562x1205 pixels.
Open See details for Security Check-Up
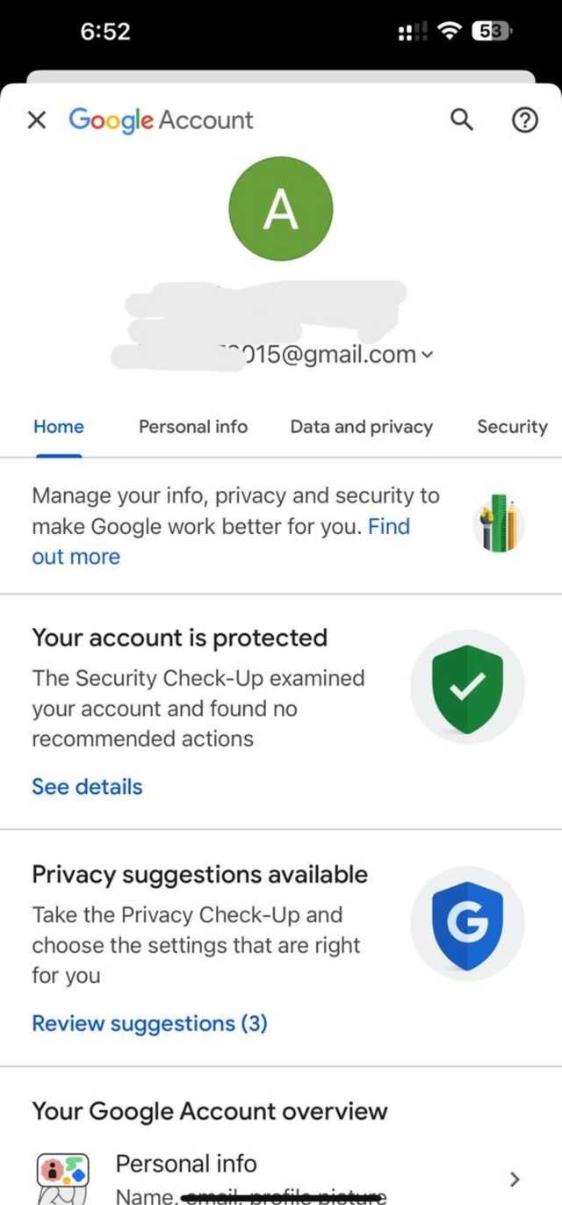click(87, 787)
